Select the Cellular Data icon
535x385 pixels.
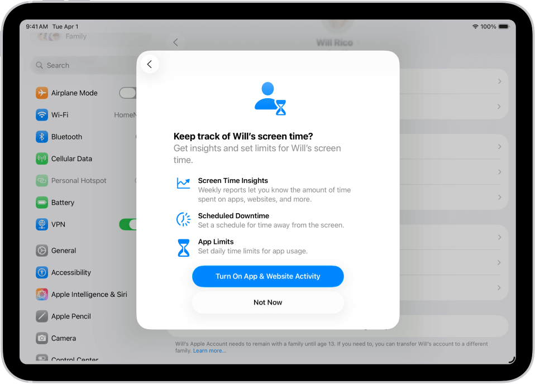pyautogui.click(x=41, y=158)
